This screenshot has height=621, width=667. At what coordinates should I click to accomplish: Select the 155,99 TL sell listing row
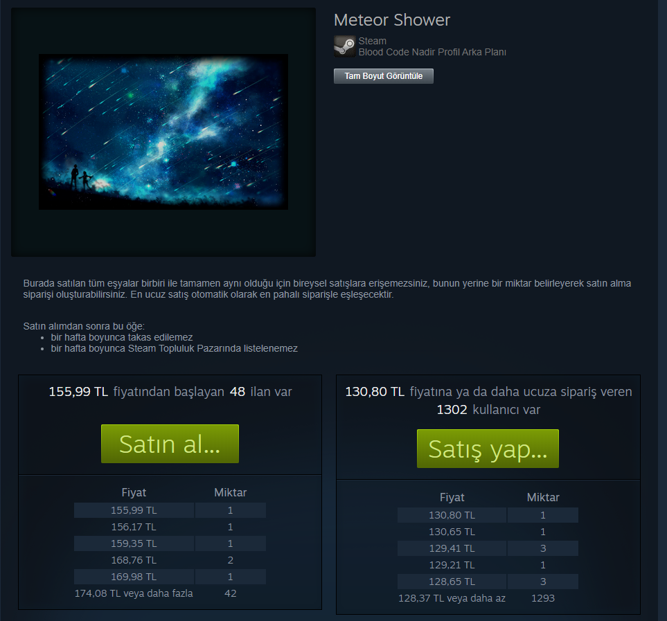pyautogui.click(x=170, y=510)
